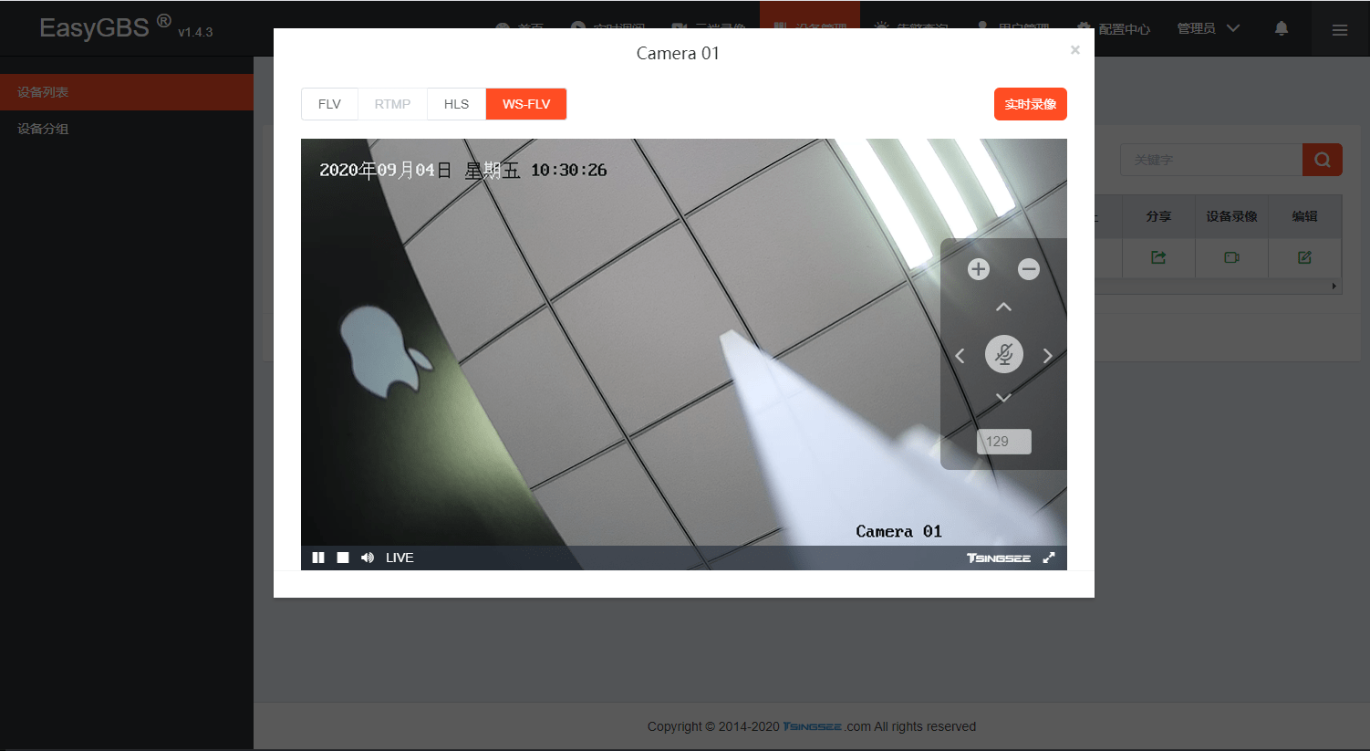Open the 管理员 user dropdown
Image resolution: width=1370 pixels, height=751 pixels.
[x=1208, y=28]
